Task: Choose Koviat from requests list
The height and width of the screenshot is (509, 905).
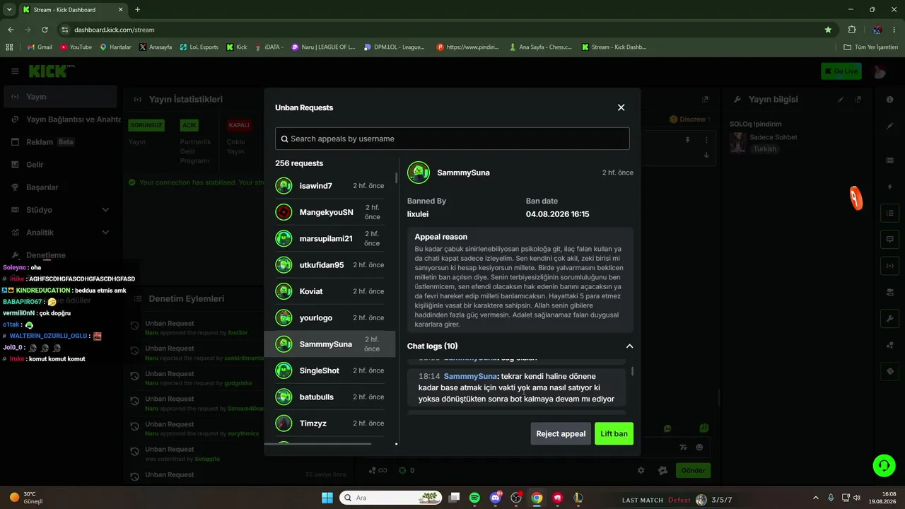Action: [x=329, y=291]
